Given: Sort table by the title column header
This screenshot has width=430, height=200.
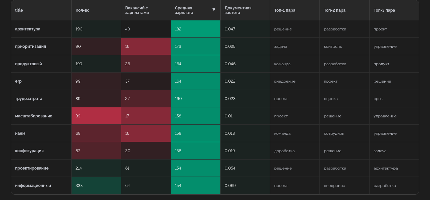Looking at the screenshot, I should click(19, 10).
